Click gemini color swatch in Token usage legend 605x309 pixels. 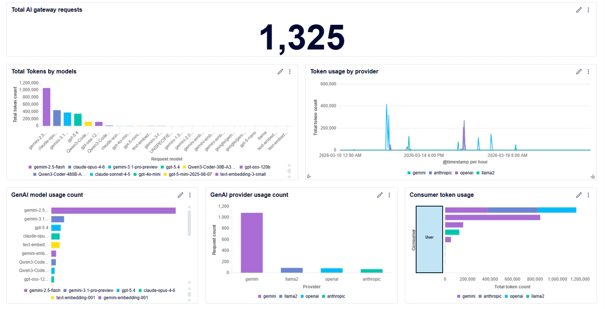point(409,173)
